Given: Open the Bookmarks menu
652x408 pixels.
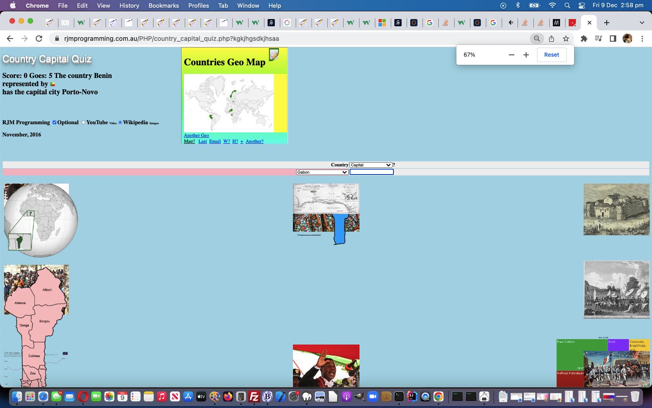Looking at the screenshot, I should coord(163,5).
